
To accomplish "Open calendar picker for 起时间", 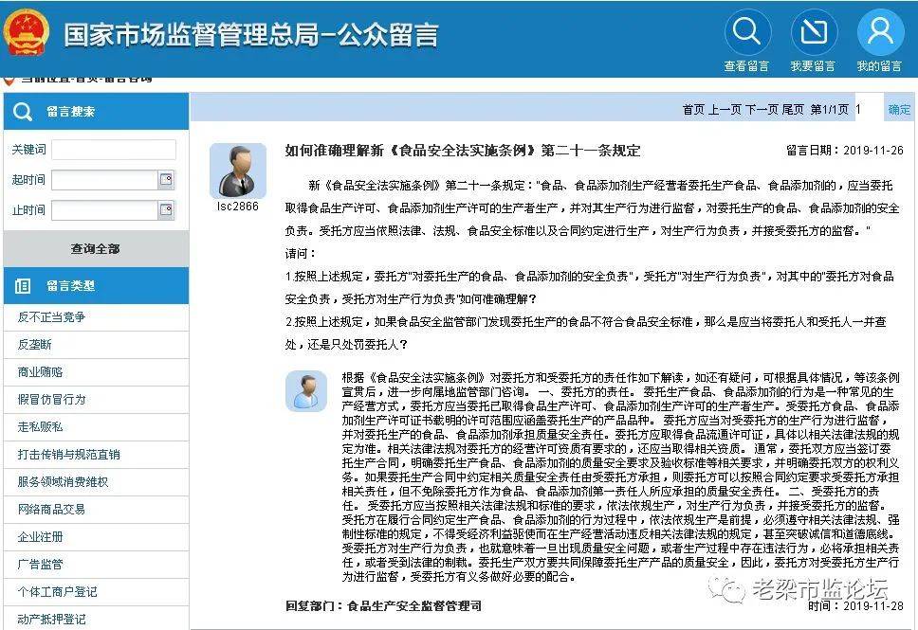I will click(x=166, y=180).
